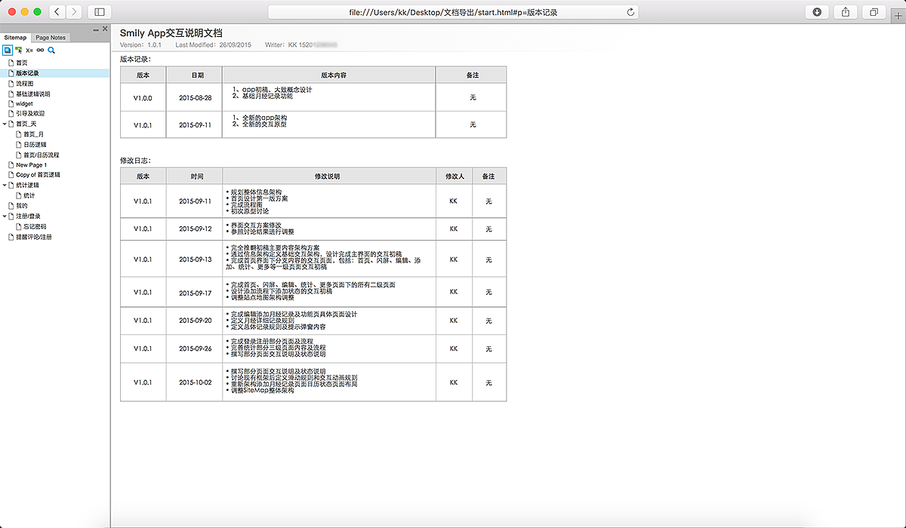Click the 修改人 column header
This screenshot has height=528, width=906.
point(455,176)
